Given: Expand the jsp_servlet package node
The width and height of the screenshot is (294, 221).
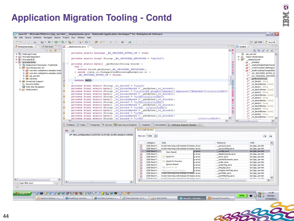Looking at the screenshot, I should tap(24, 76).
